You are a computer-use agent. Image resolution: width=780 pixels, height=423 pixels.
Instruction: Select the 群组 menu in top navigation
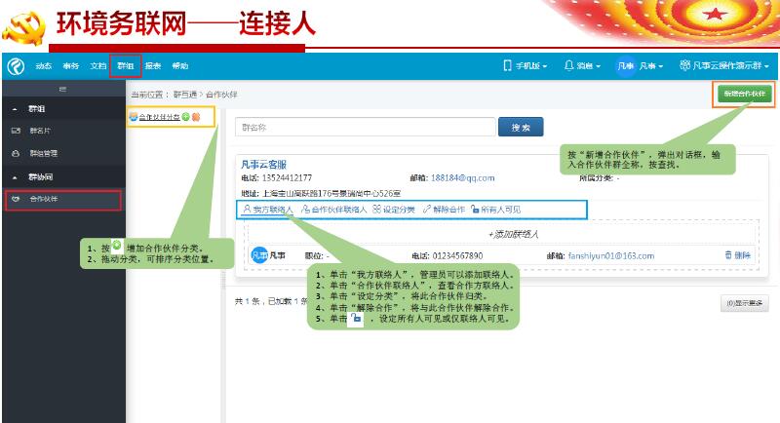[126, 66]
